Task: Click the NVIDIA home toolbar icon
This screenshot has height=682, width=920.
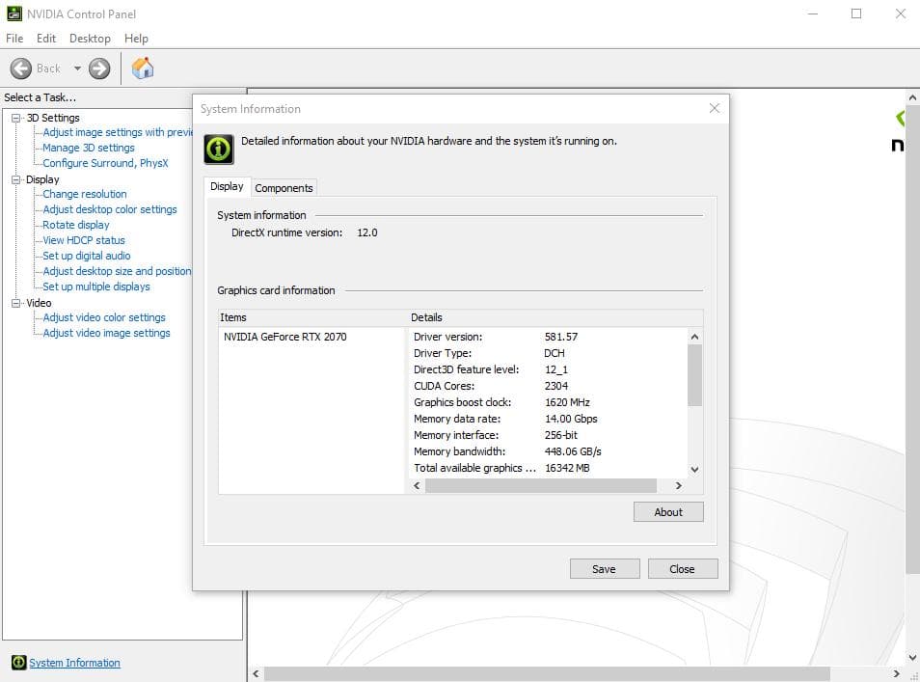Action: [x=141, y=68]
